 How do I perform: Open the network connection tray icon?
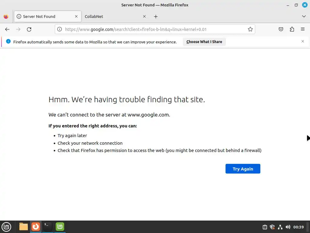point(280,227)
